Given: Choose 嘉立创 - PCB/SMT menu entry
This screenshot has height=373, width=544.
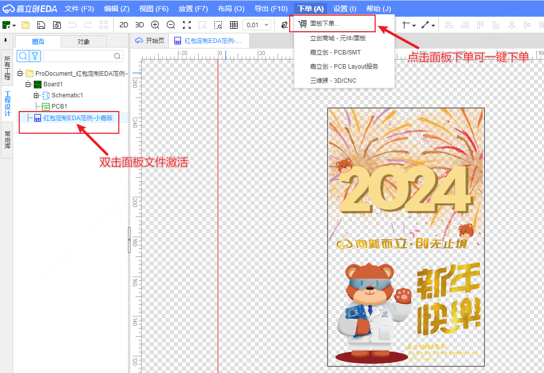Looking at the screenshot, I should [x=344, y=52].
